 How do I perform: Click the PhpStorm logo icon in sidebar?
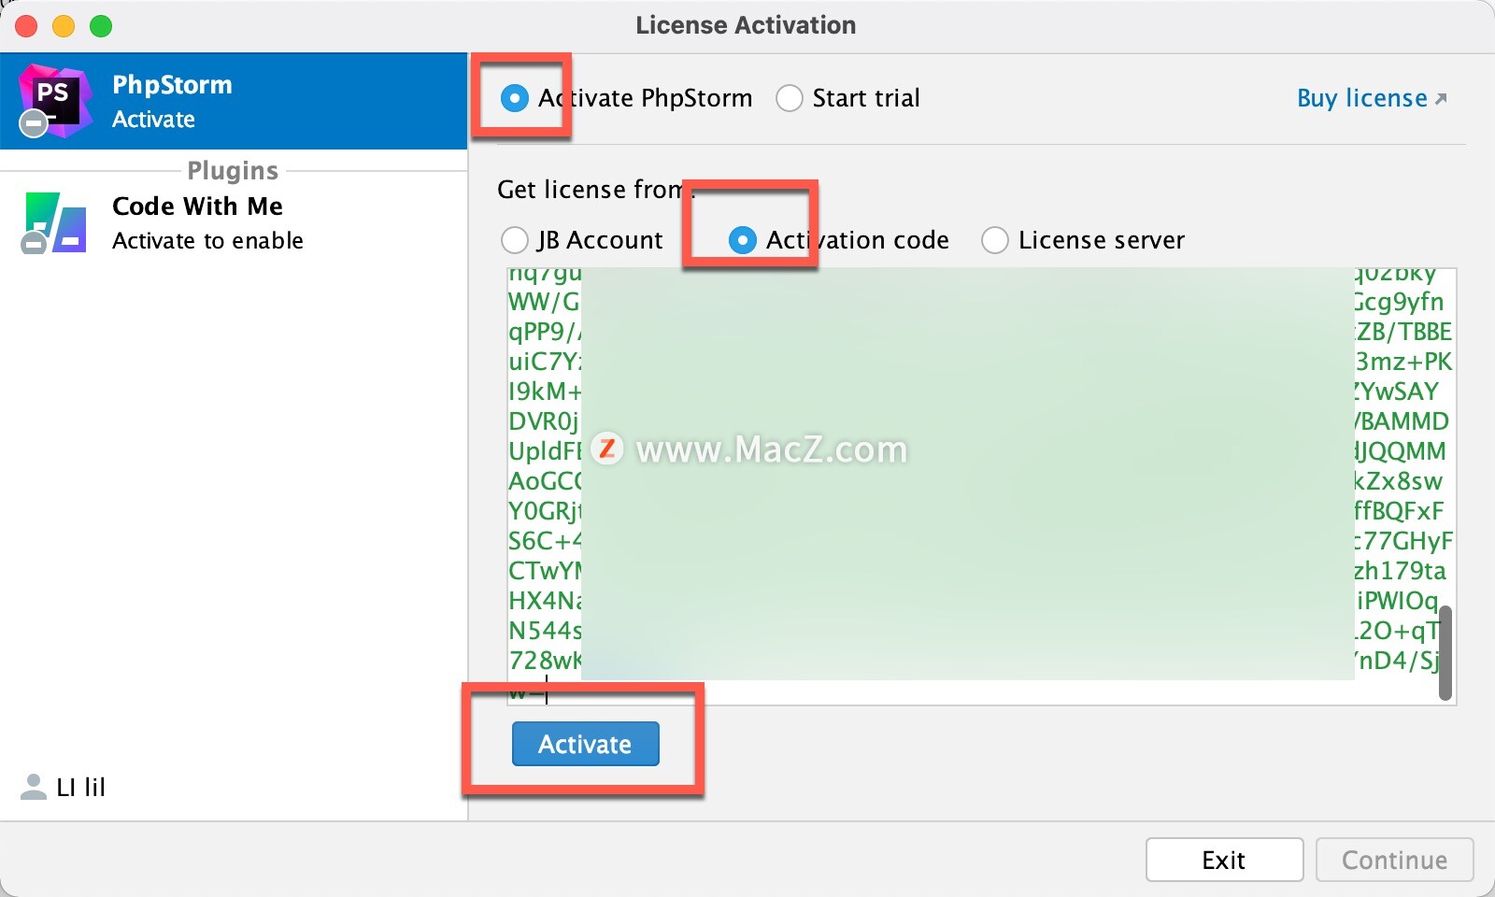56,101
